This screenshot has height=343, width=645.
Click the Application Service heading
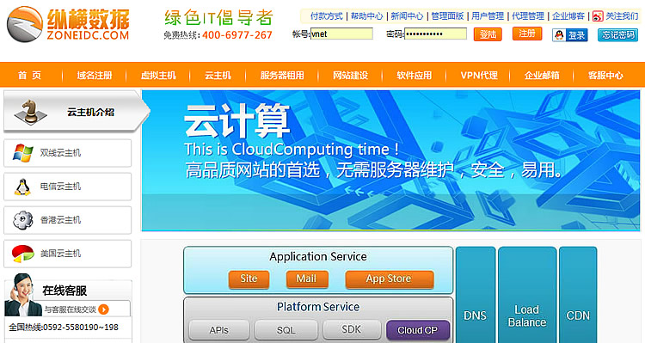click(318, 257)
